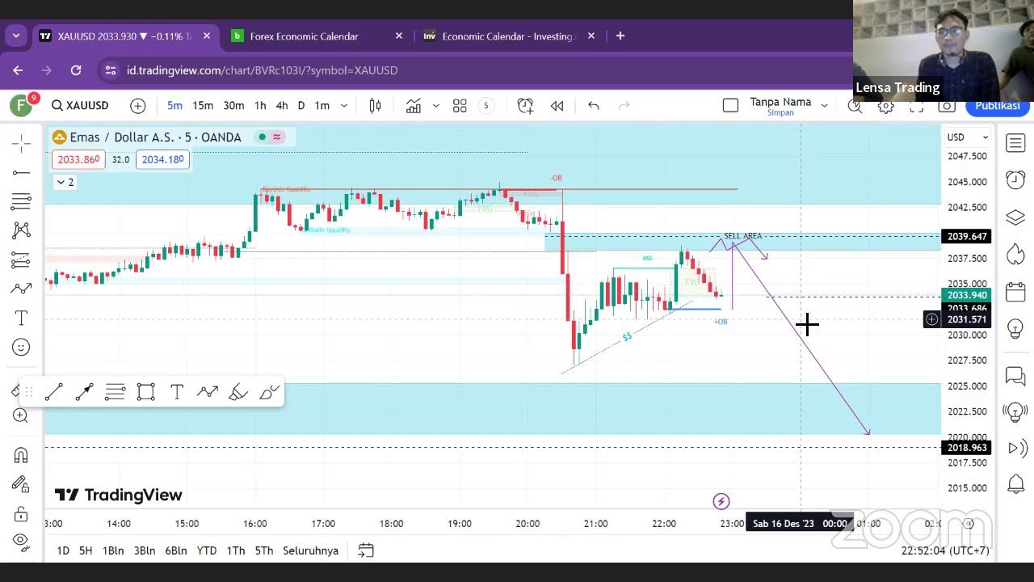Screen dimensions: 1034x582
Task: Open the emoji icons tool
Action: pos(21,347)
